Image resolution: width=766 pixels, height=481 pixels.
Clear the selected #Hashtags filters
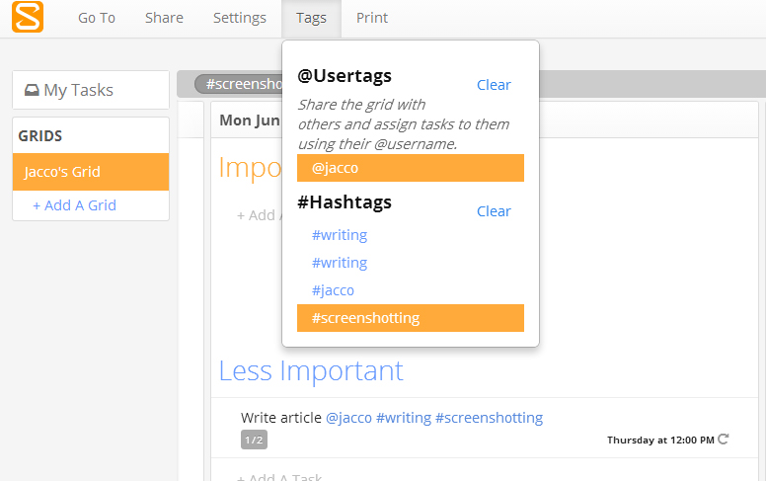494,211
